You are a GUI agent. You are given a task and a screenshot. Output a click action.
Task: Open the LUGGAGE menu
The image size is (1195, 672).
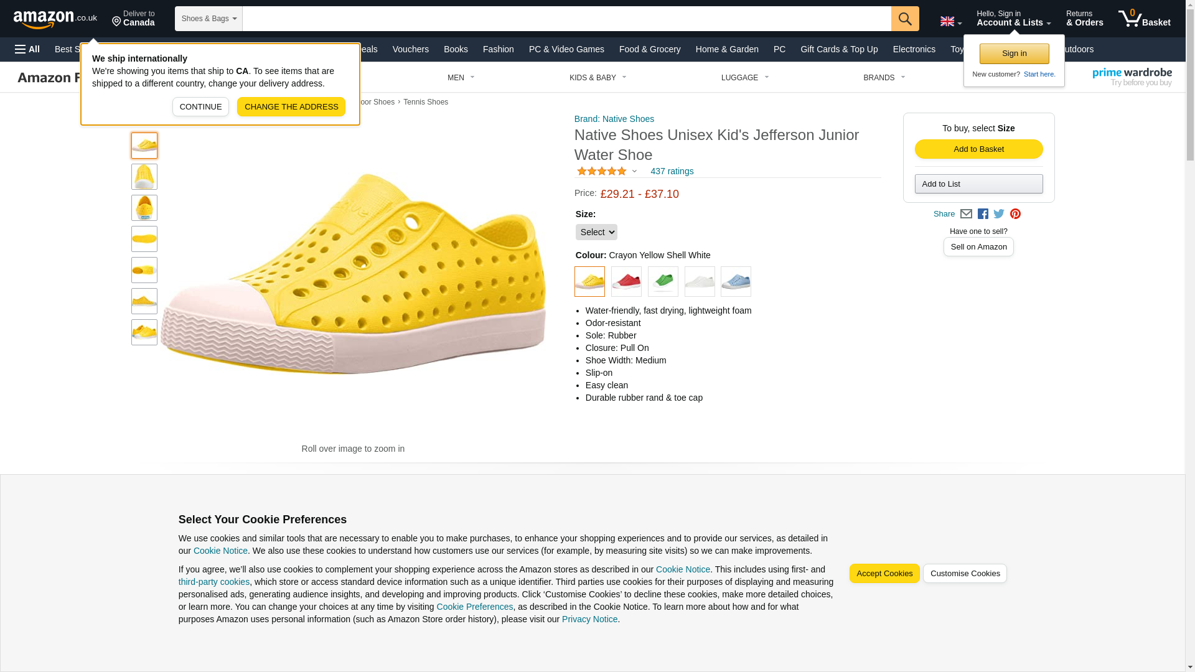point(744,78)
